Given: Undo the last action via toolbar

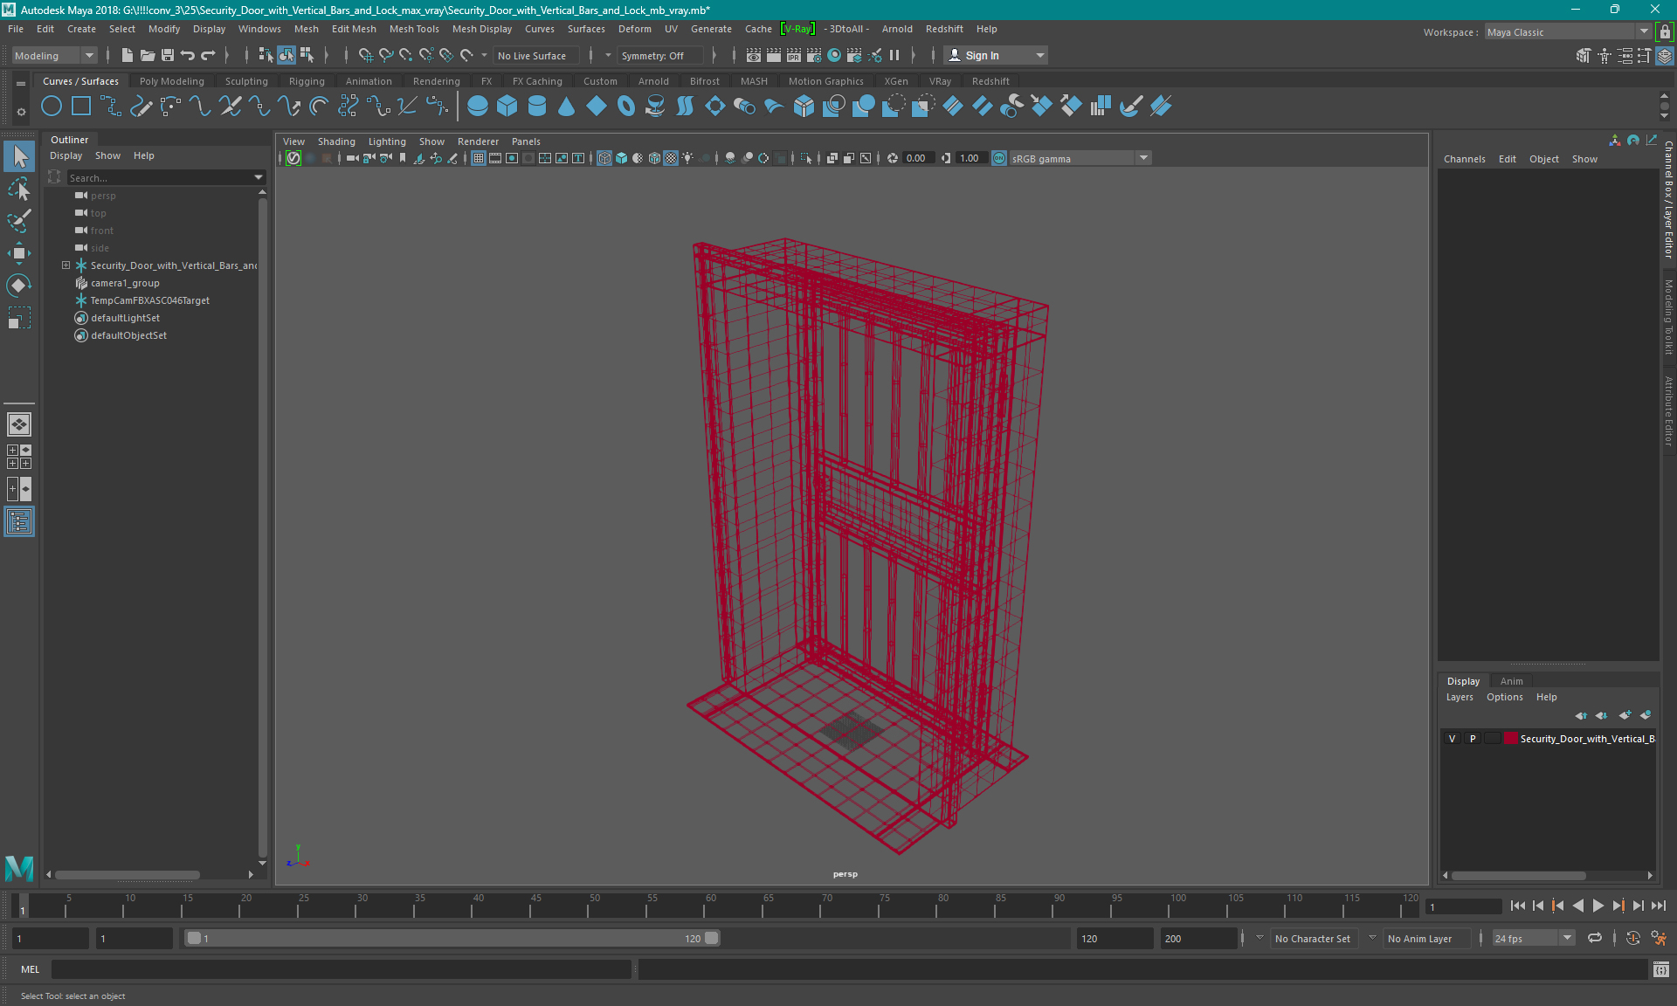Looking at the screenshot, I should [x=188, y=55].
